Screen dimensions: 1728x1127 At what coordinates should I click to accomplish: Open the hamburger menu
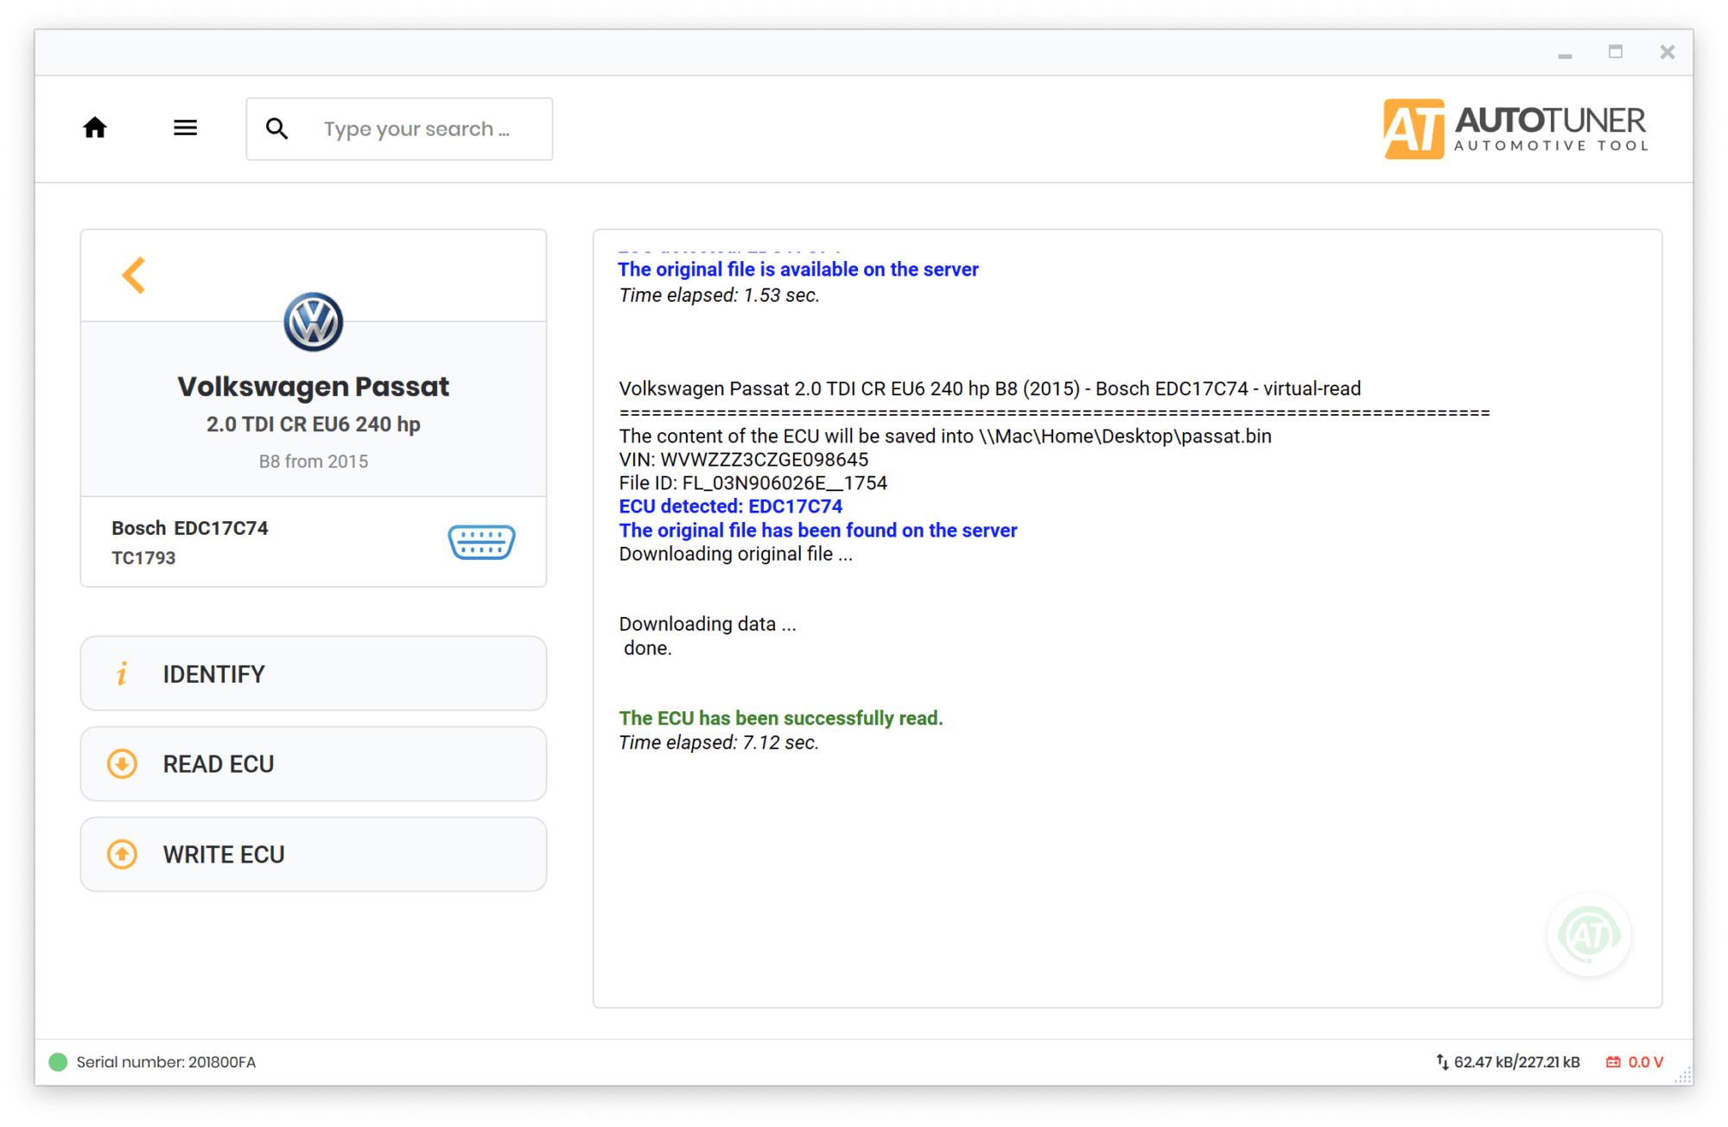click(185, 128)
